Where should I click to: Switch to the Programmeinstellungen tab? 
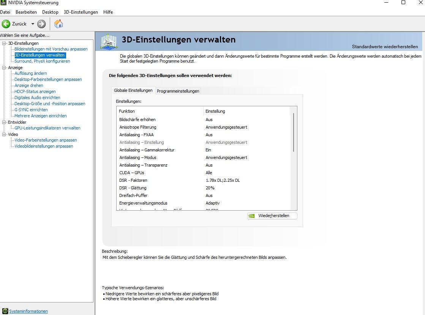[x=178, y=91]
